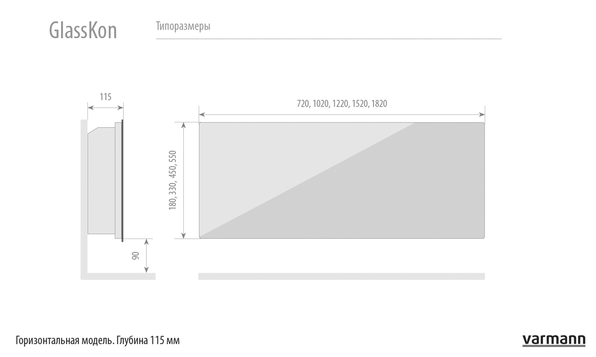This screenshot has width=596, height=357.
Task: Click the horizontal rule under Типоразмеры
Action: 329,39
